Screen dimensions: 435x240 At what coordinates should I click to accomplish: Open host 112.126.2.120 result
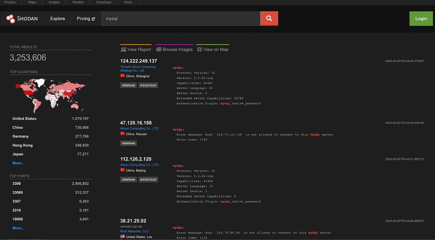click(136, 159)
